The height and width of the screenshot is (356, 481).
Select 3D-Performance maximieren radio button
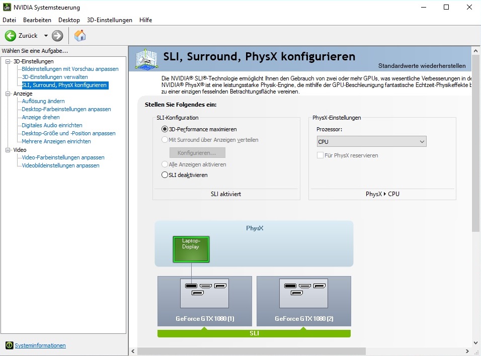pos(165,129)
